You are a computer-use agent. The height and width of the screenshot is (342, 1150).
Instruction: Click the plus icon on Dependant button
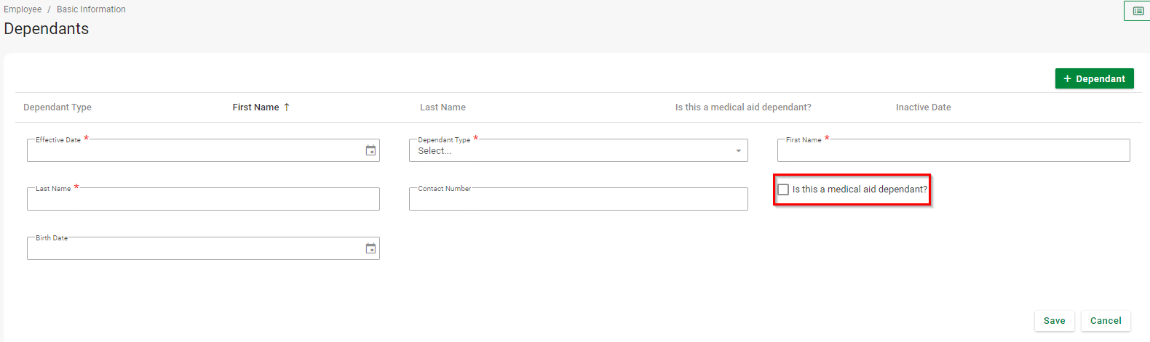pyautogui.click(x=1067, y=78)
